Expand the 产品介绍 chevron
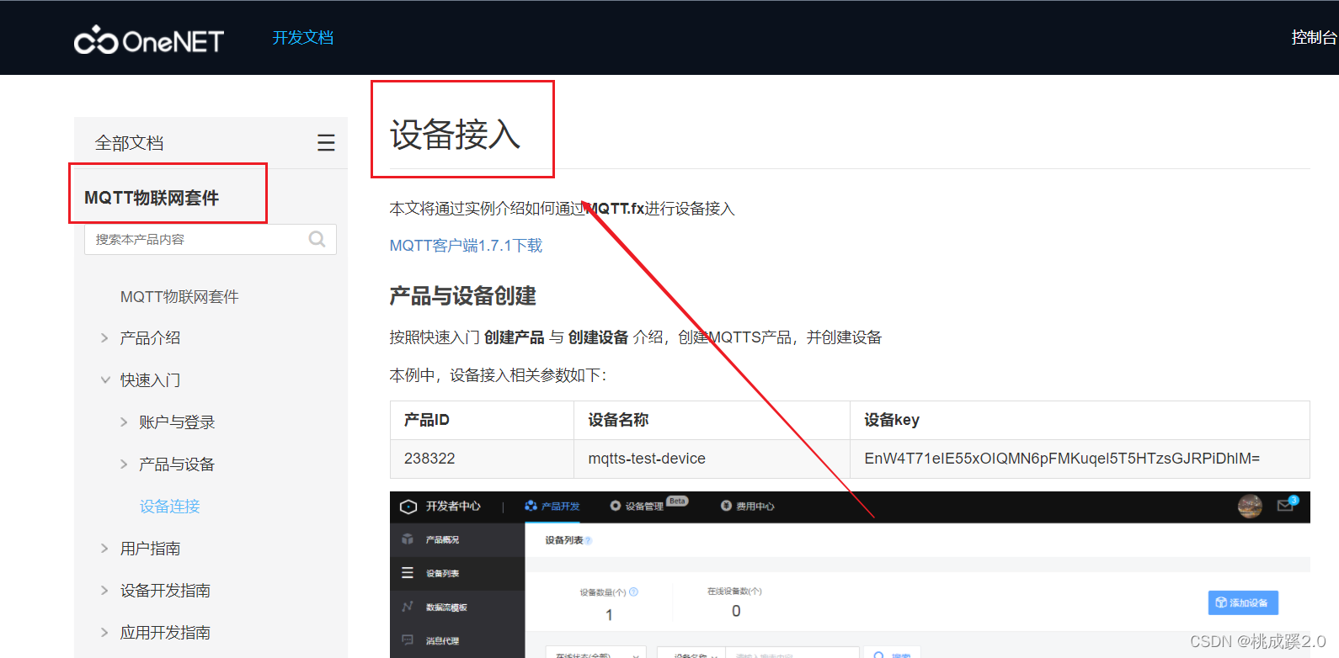This screenshot has height=658, width=1339. click(x=104, y=338)
